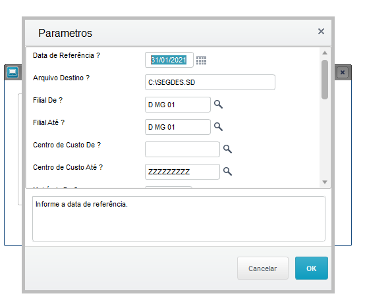Open the calendar picker for Data de Referência
Image resolution: width=365 pixels, height=304 pixels.
[x=201, y=60]
